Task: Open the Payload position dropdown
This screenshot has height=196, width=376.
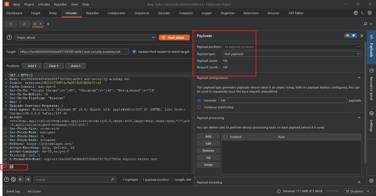Action: point(292,47)
